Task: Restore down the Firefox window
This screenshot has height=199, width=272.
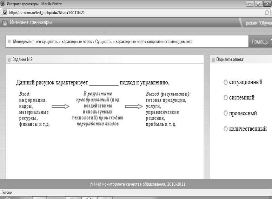Action: pyautogui.click(x=258, y=4)
